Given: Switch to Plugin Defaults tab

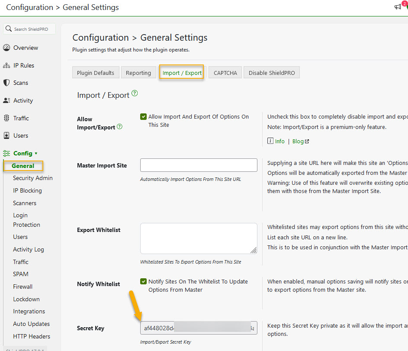Looking at the screenshot, I should click(x=96, y=73).
